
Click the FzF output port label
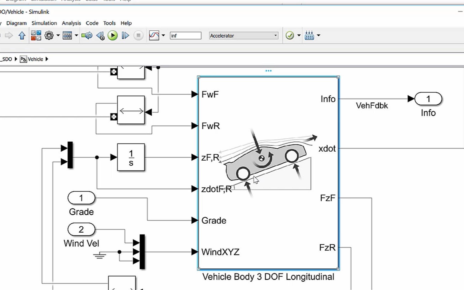coord(328,198)
